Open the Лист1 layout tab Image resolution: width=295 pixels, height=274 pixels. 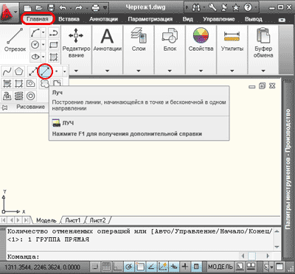(73, 220)
